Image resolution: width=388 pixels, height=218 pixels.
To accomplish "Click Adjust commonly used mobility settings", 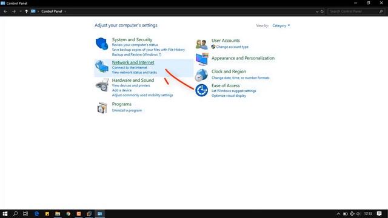I will click(x=142, y=95).
